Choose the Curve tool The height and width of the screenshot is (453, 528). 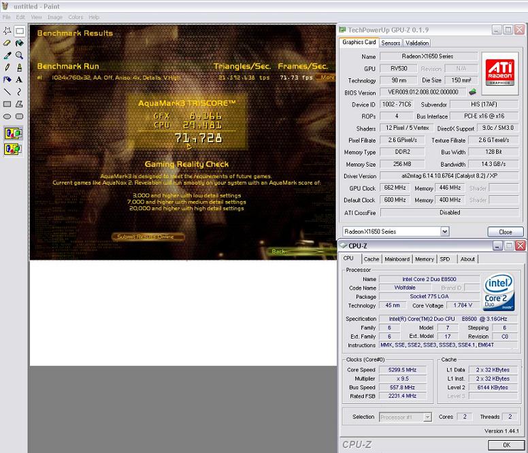pyautogui.click(x=20, y=92)
